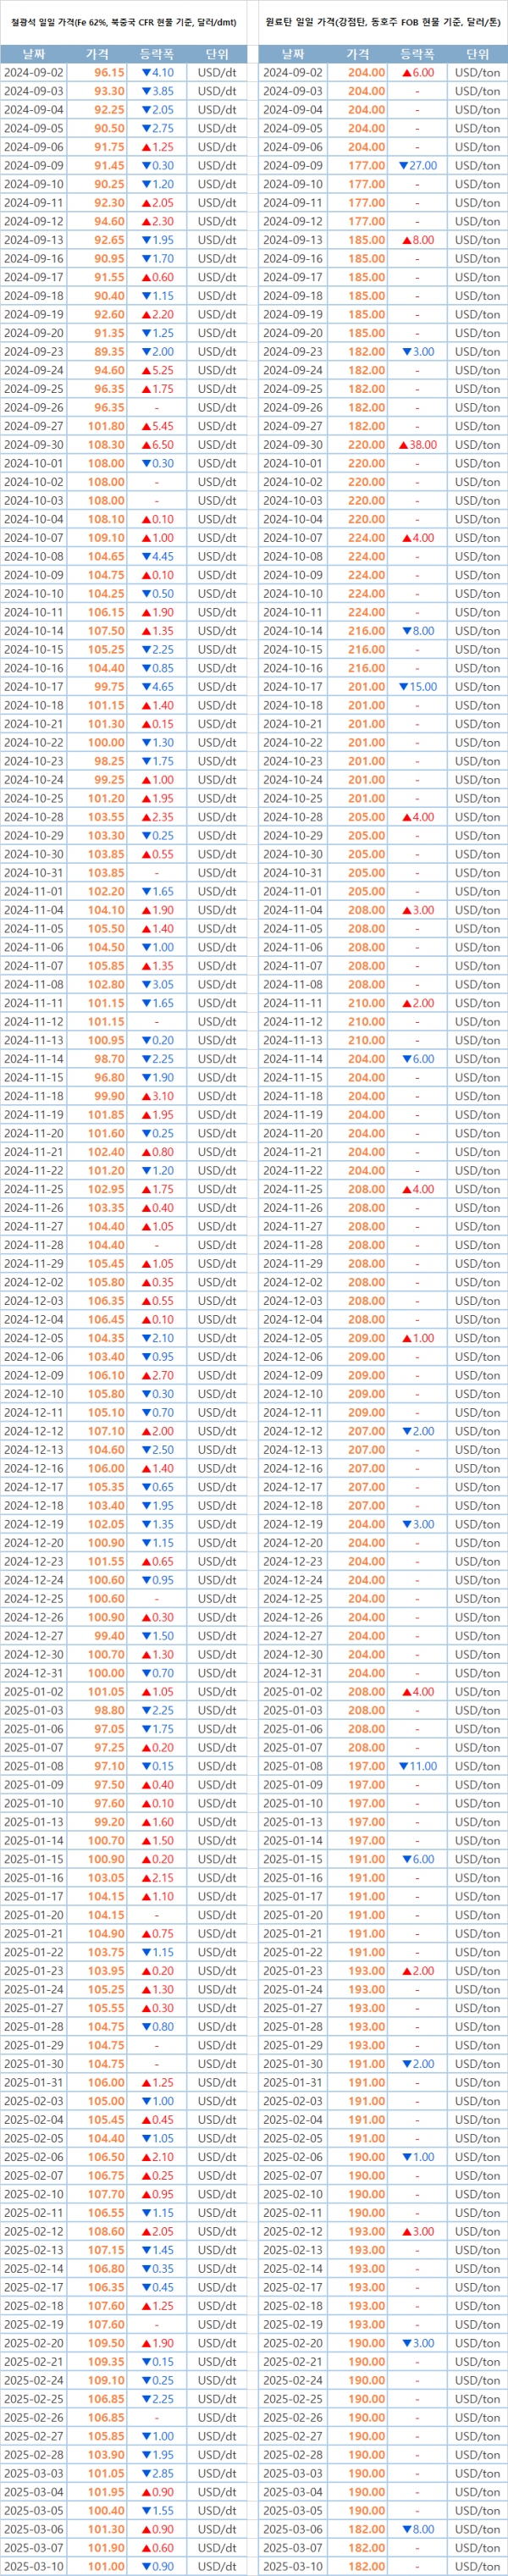Click blue down arrow beside 15.00 coal change
This screenshot has height=2576, width=508.
(403, 687)
